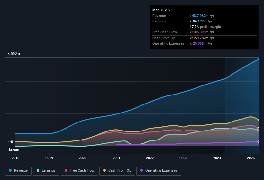
Task: Click the 2024 x-axis label
Action: pyautogui.click(x=217, y=158)
